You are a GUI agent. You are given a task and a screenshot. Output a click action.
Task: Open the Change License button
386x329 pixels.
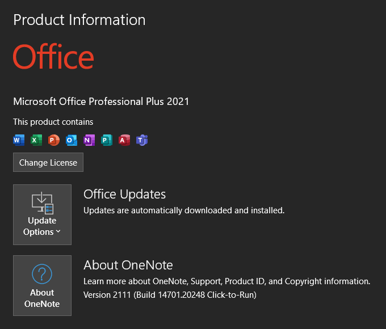(48, 162)
